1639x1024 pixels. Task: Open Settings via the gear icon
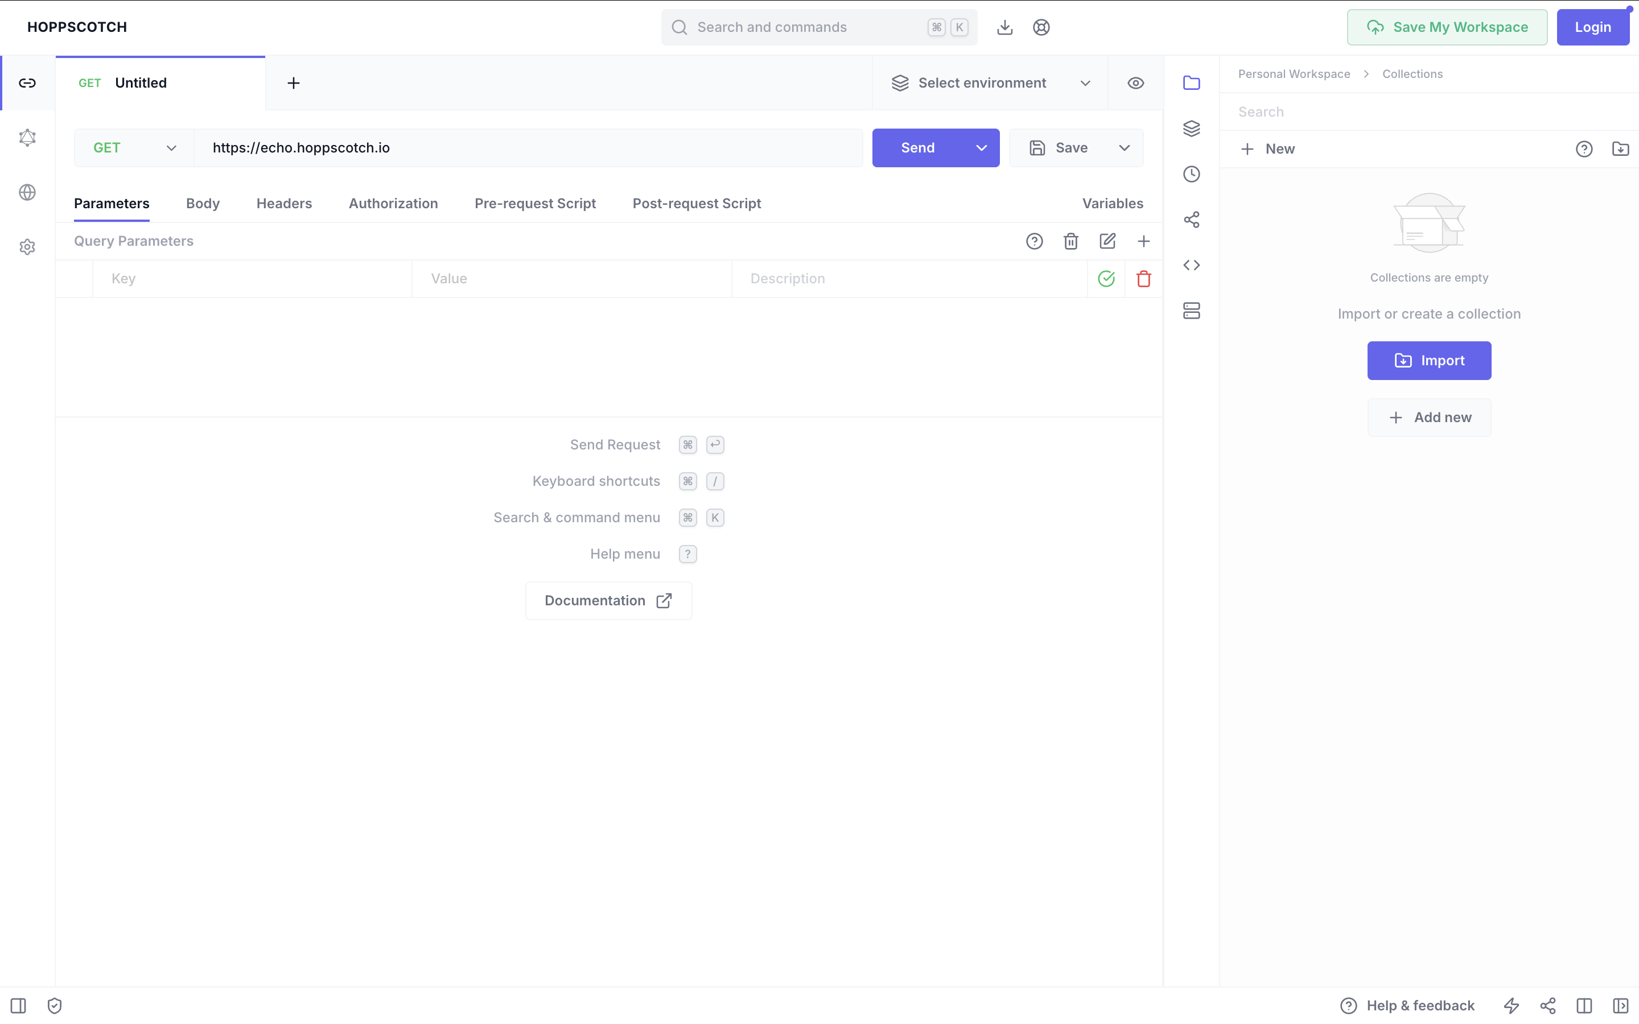(27, 246)
